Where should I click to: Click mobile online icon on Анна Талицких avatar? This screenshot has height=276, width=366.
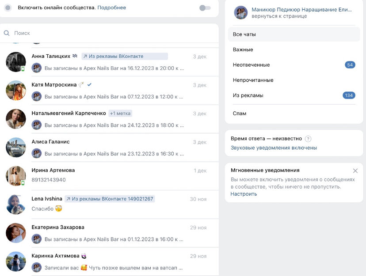point(23,69)
